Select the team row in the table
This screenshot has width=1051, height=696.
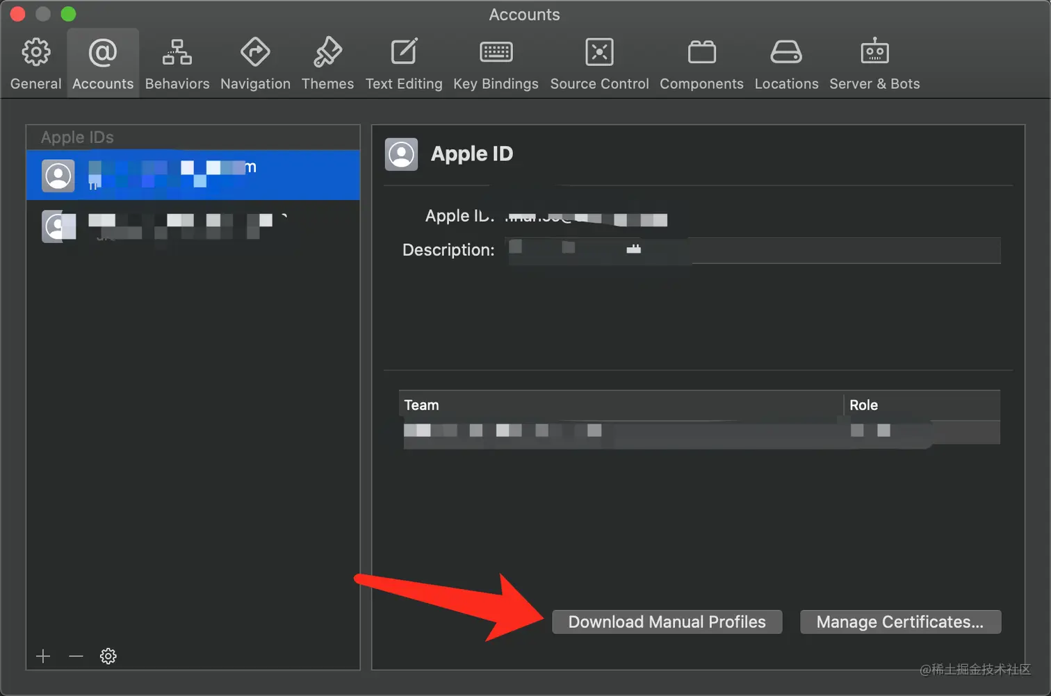point(699,431)
